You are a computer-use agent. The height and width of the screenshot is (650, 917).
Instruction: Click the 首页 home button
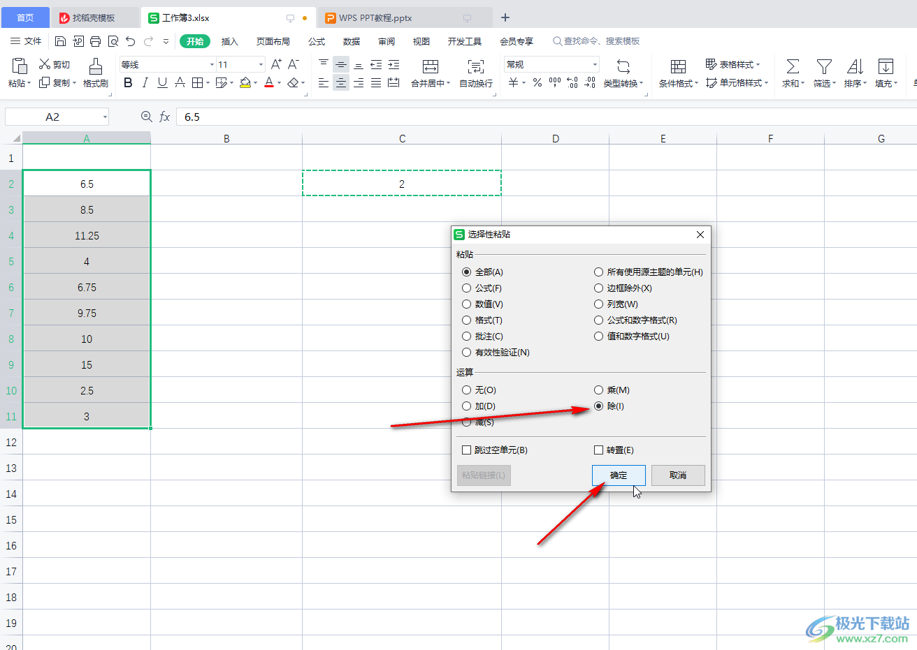click(25, 17)
